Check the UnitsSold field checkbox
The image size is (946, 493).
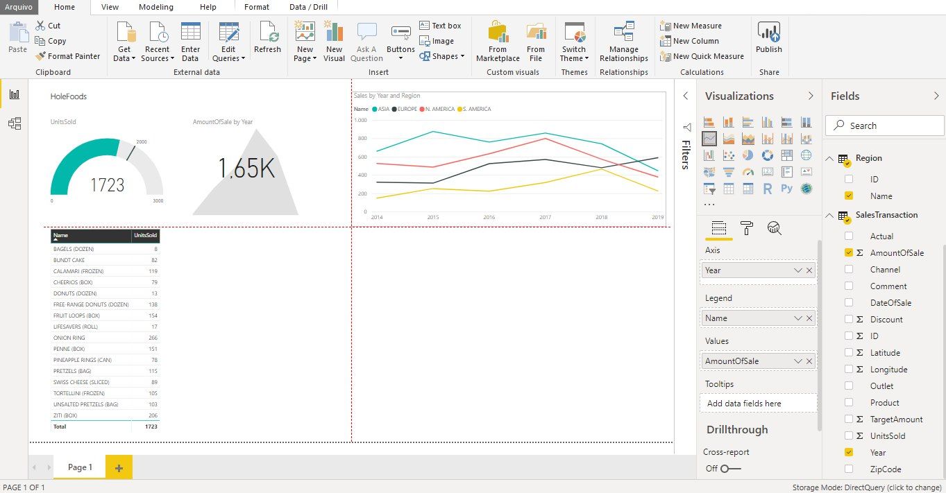click(x=849, y=435)
